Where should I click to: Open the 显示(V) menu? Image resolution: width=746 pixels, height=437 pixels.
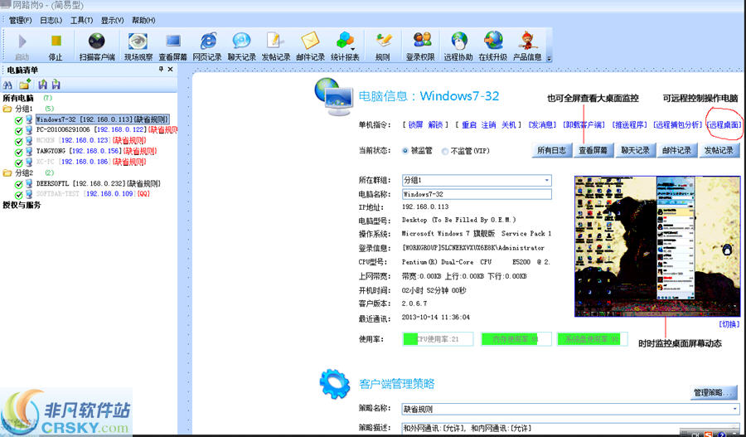pos(112,21)
